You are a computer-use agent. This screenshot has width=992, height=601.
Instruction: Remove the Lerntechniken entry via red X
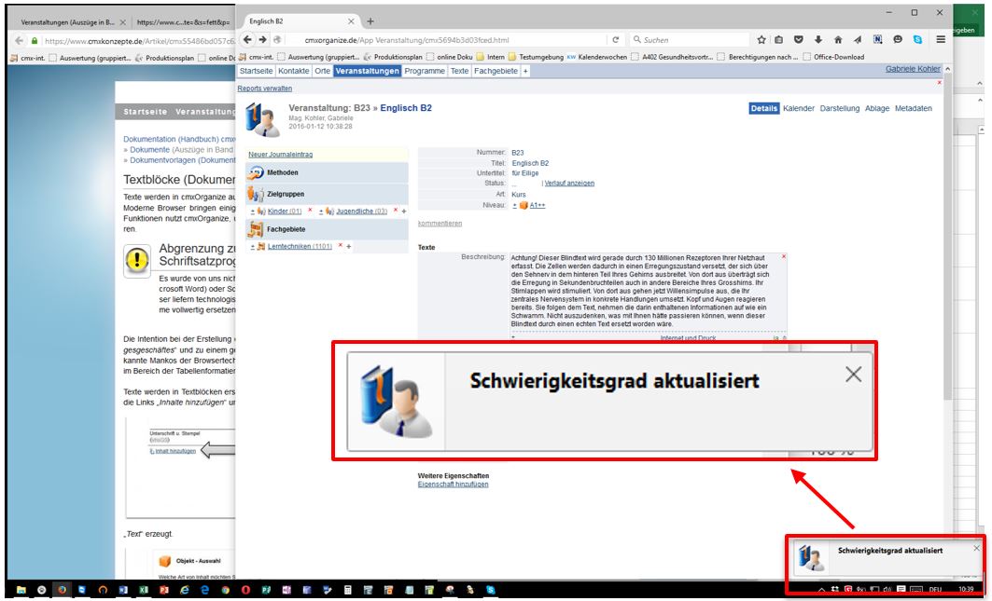[340, 246]
